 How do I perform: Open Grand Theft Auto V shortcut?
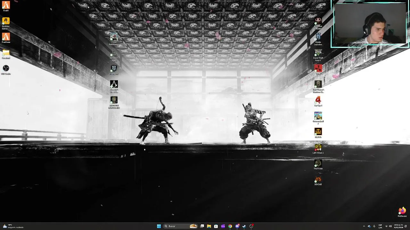click(x=318, y=55)
